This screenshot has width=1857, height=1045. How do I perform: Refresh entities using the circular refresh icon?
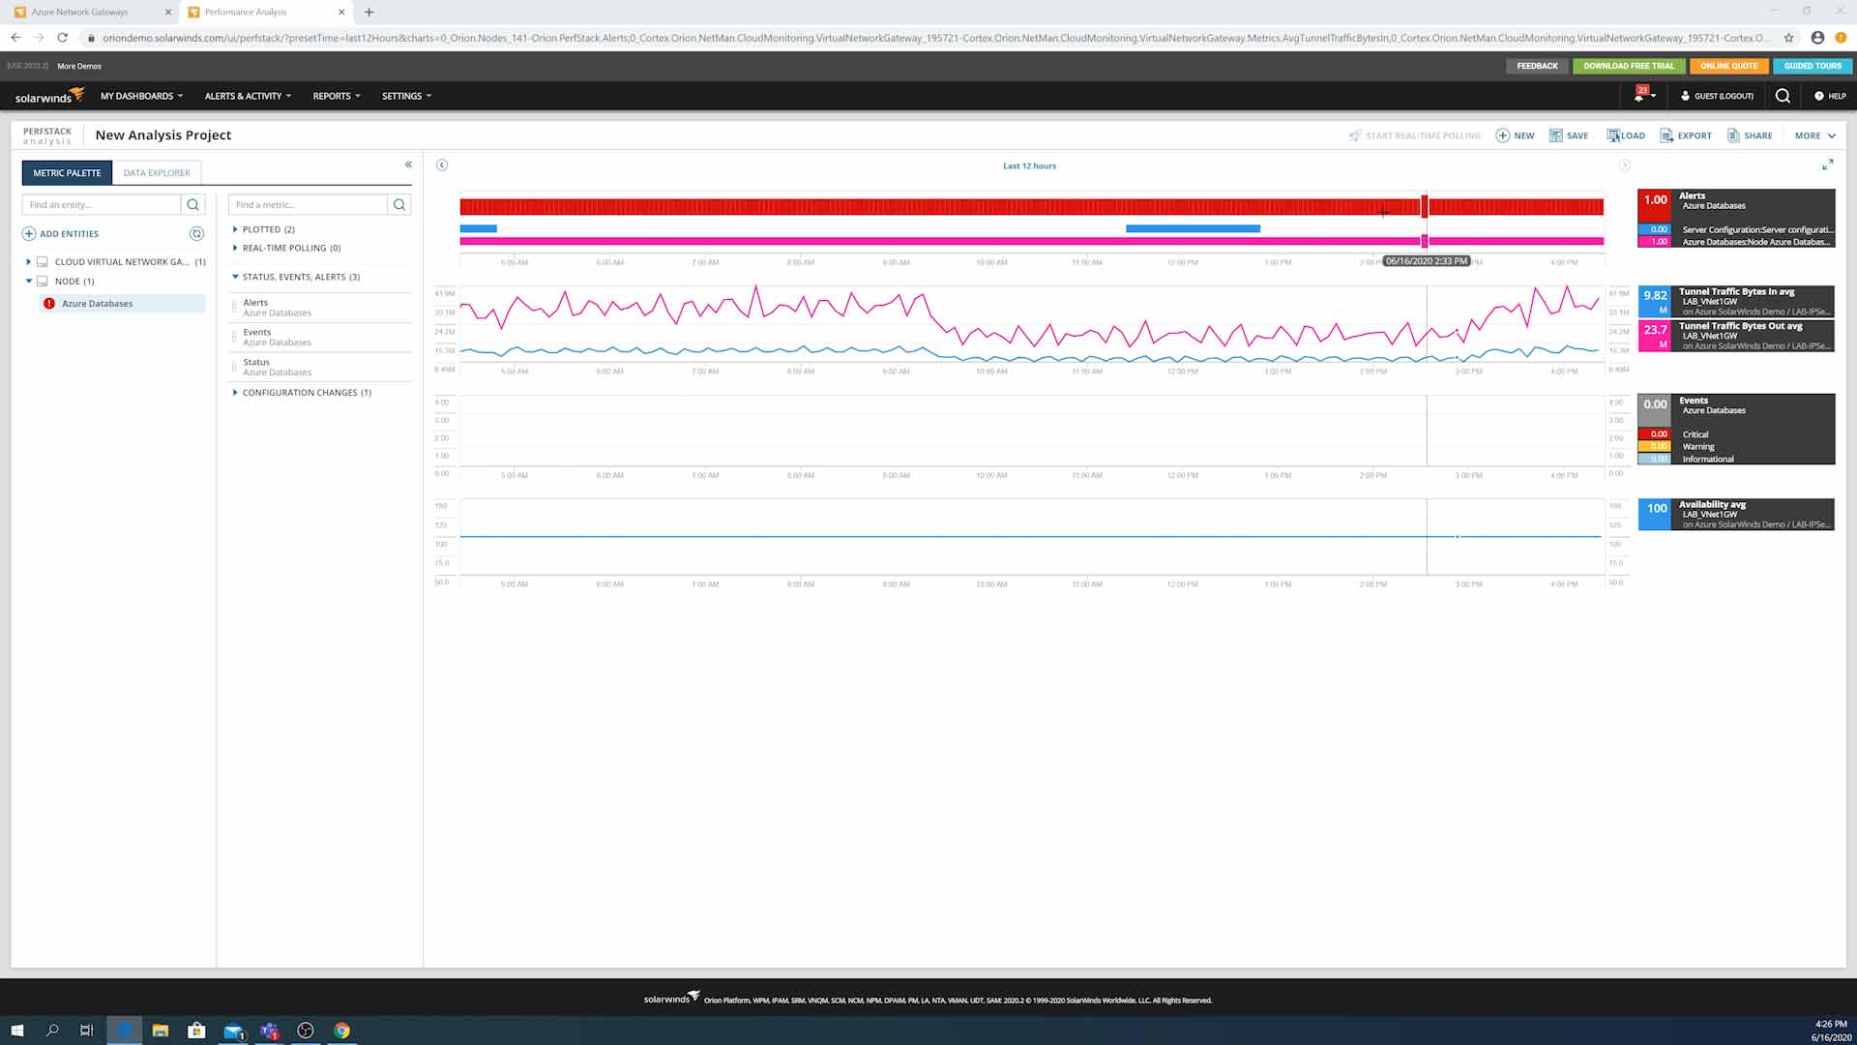coord(196,233)
